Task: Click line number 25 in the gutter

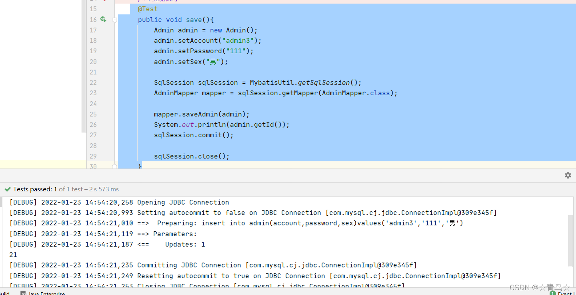Action: coord(93,114)
